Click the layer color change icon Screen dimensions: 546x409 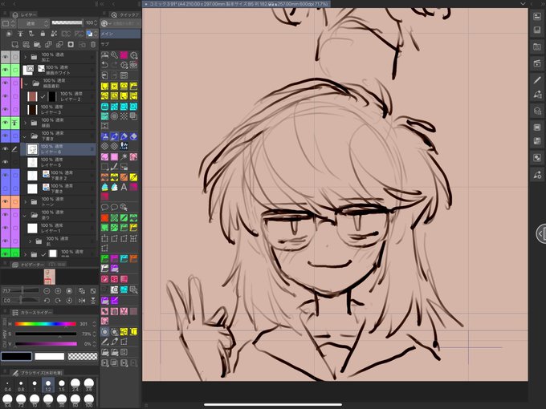pos(89,34)
